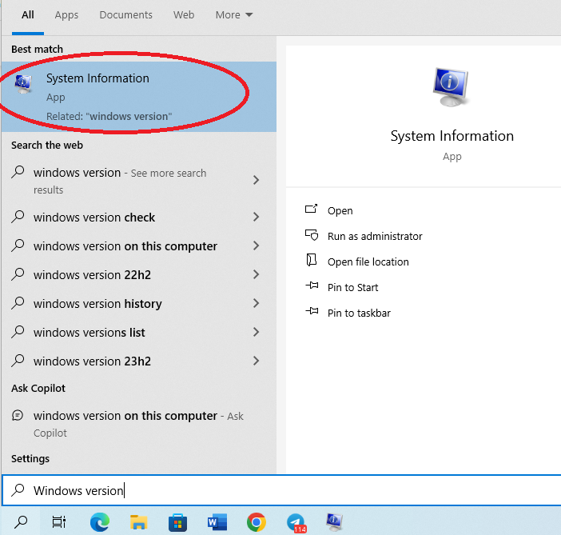Expand arrow for 'windows version' web results

pos(256,180)
